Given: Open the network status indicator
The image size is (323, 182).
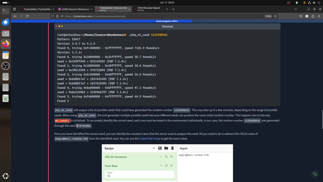Looking at the screenshot, I should (309, 3).
